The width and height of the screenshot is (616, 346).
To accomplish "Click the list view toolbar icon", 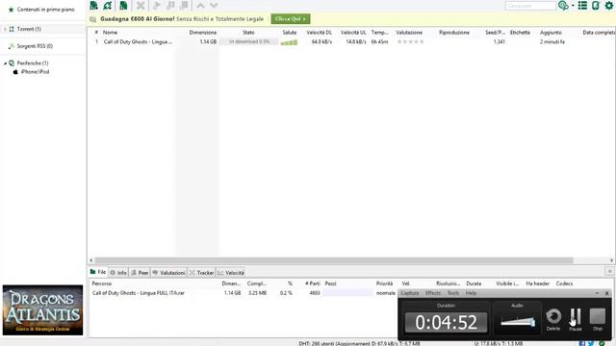I will click(x=582, y=6).
